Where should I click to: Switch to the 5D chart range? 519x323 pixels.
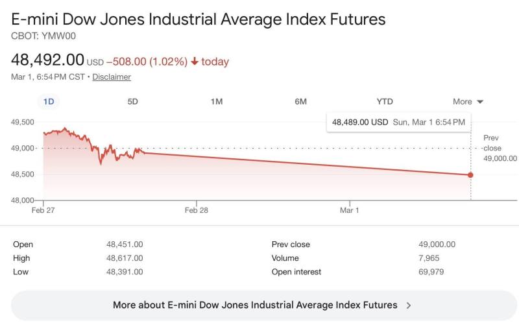[x=133, y=101]
